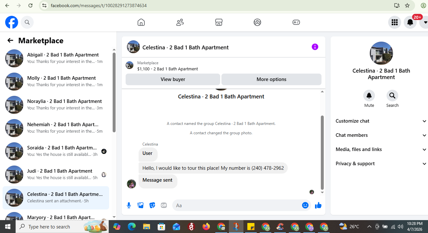Click the More options button
428x233 pixels.
pyautogui.click(x=271, y=79)
